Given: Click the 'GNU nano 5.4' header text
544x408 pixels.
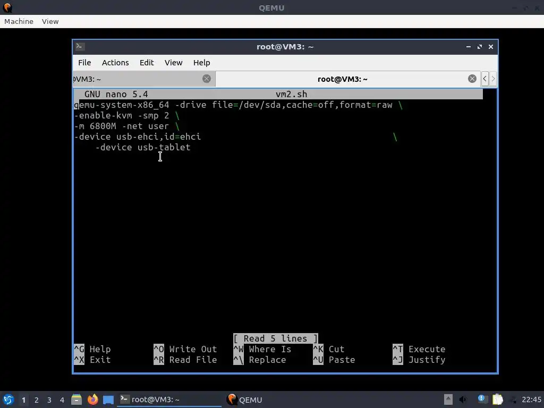Looking at the screenshot, I should tap(116, 94).
